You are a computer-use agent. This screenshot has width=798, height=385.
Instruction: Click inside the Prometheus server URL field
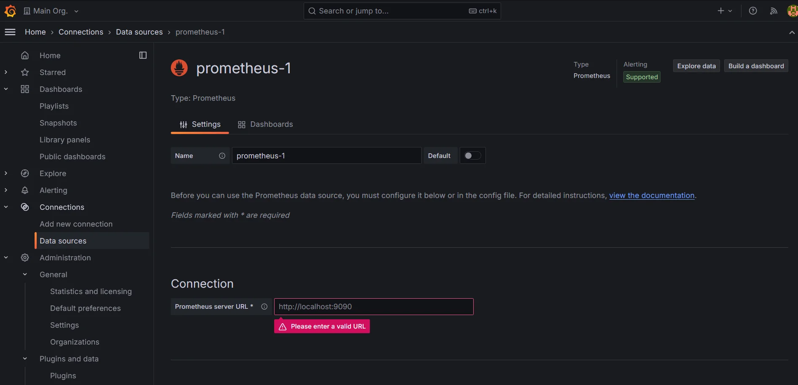coord(373,307)
